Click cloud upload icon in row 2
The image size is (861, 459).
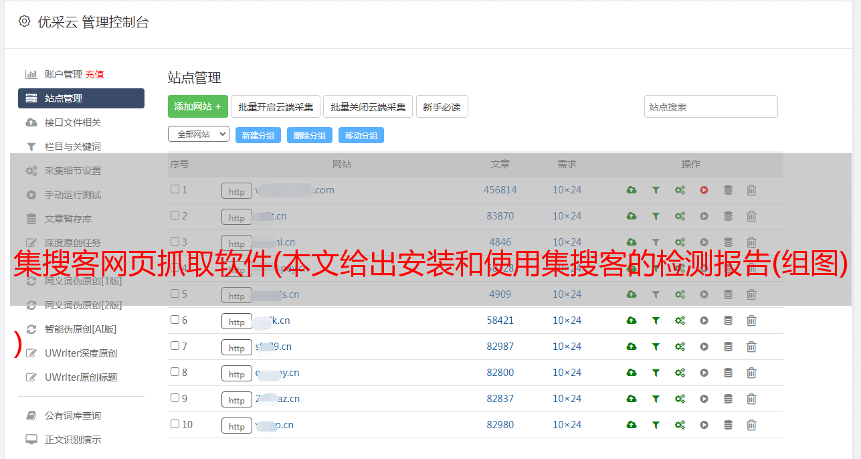tap(632, 216)
